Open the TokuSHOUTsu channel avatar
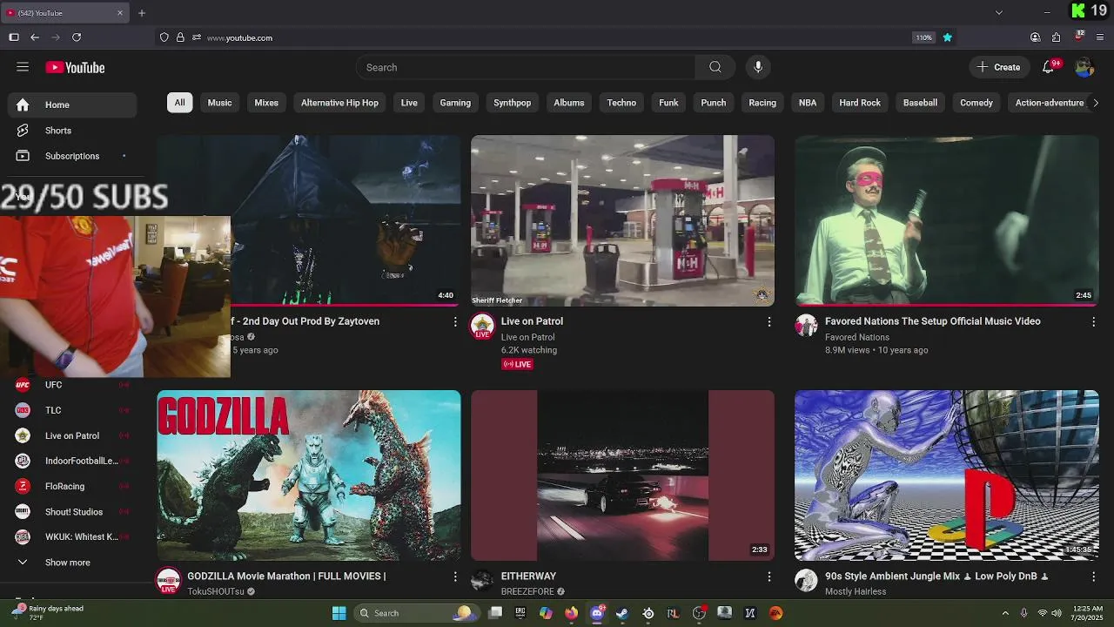 pos(168,581)
